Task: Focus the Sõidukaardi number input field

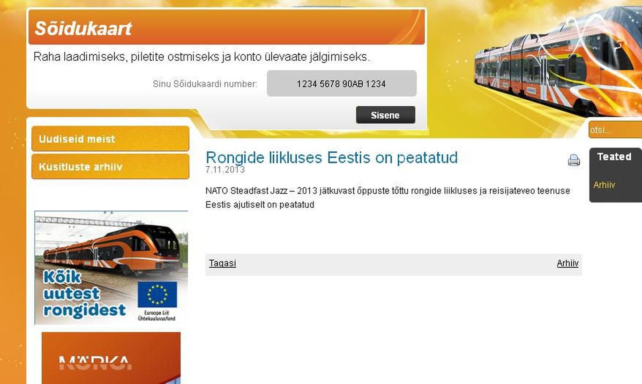Action: tap(342, 84)
